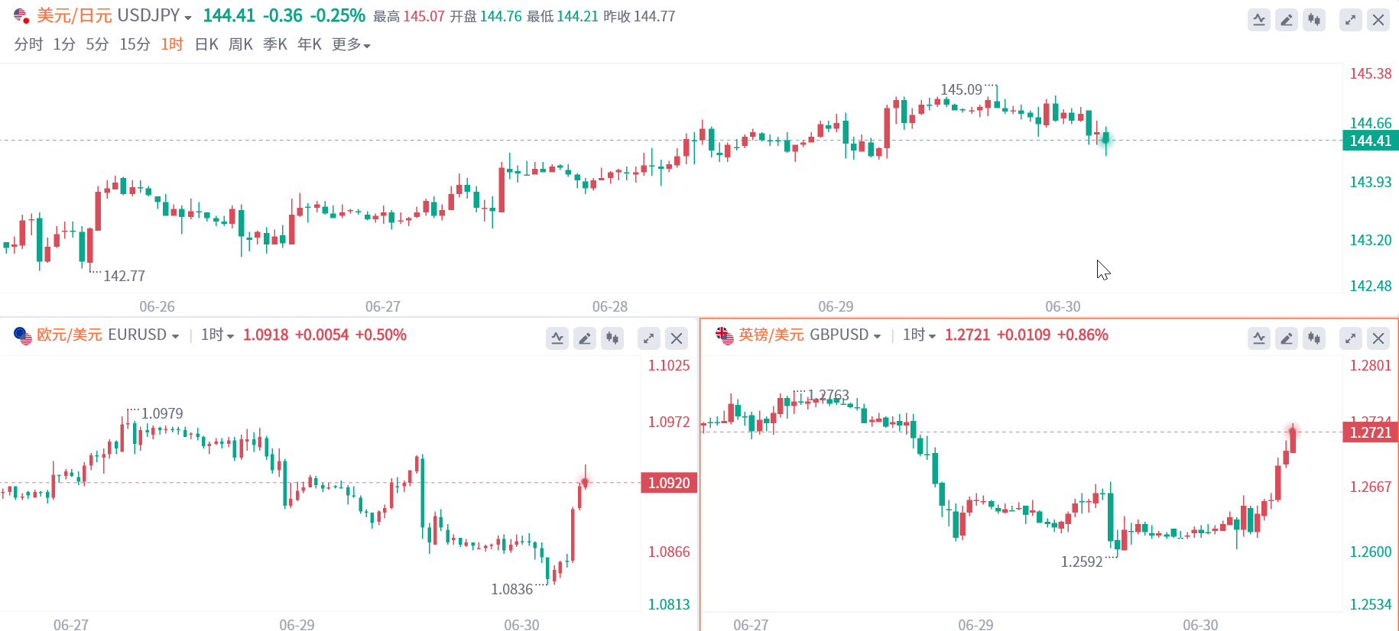Open indicators for the GBPUSD chart
1399x631 pixels.
point(1259,338)
